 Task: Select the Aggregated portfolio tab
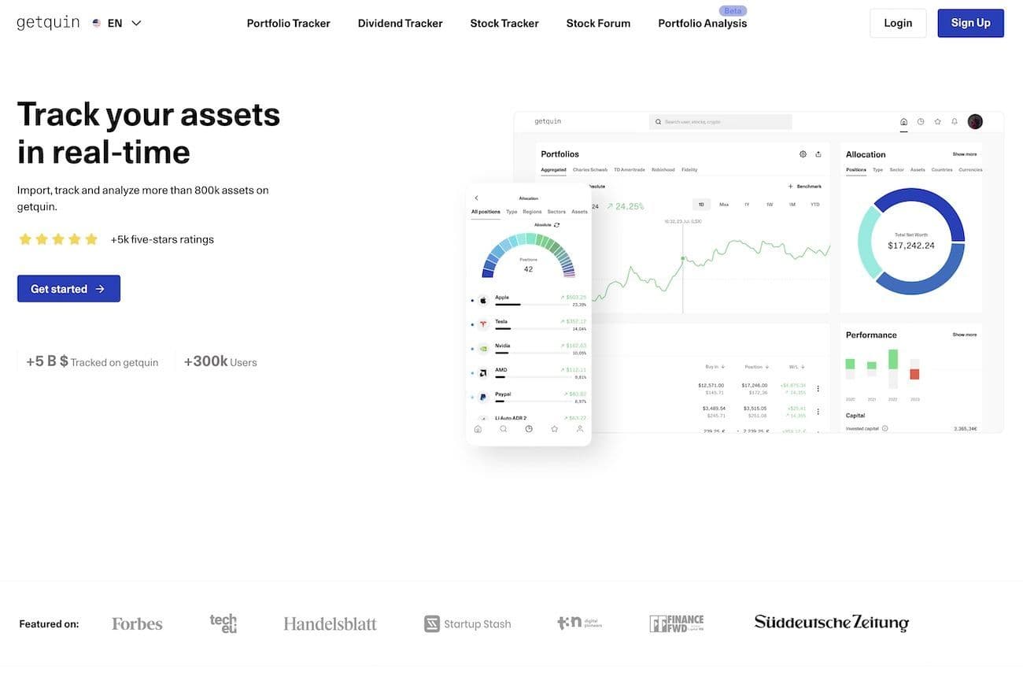553,170
